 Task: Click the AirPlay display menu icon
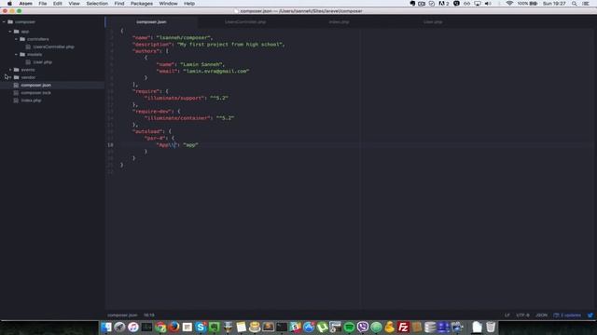point(478,4)
